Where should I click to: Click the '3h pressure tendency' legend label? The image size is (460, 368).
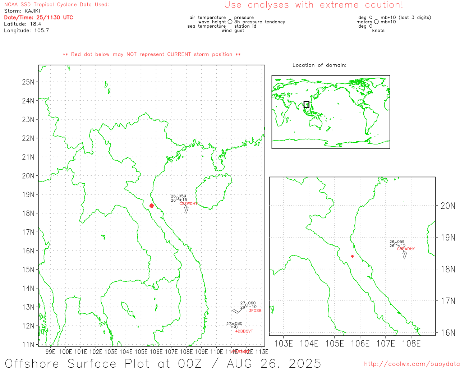coord(259,22)
